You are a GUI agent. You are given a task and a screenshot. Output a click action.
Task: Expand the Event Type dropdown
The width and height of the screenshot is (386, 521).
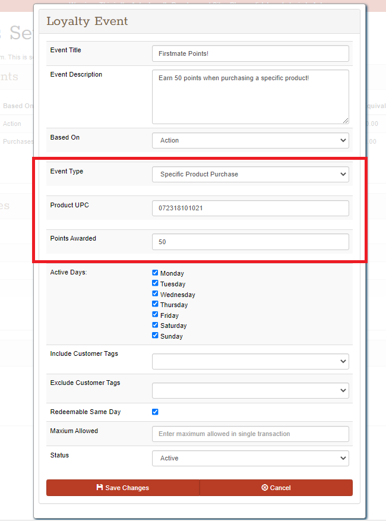point(250,174)
